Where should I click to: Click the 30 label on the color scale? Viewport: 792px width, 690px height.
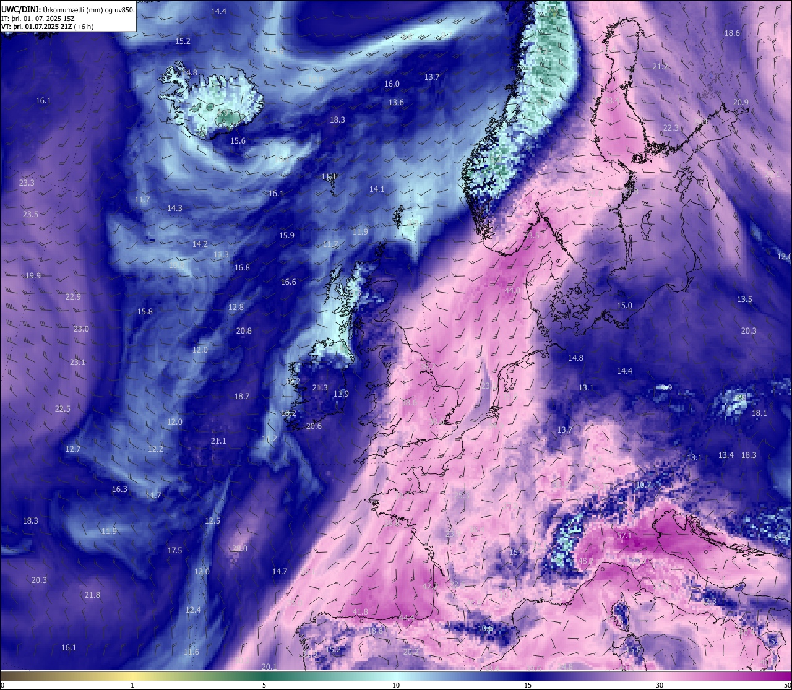(660, 685)
